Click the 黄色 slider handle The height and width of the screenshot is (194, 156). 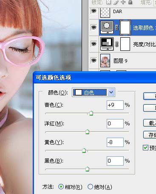pos(84,150)
